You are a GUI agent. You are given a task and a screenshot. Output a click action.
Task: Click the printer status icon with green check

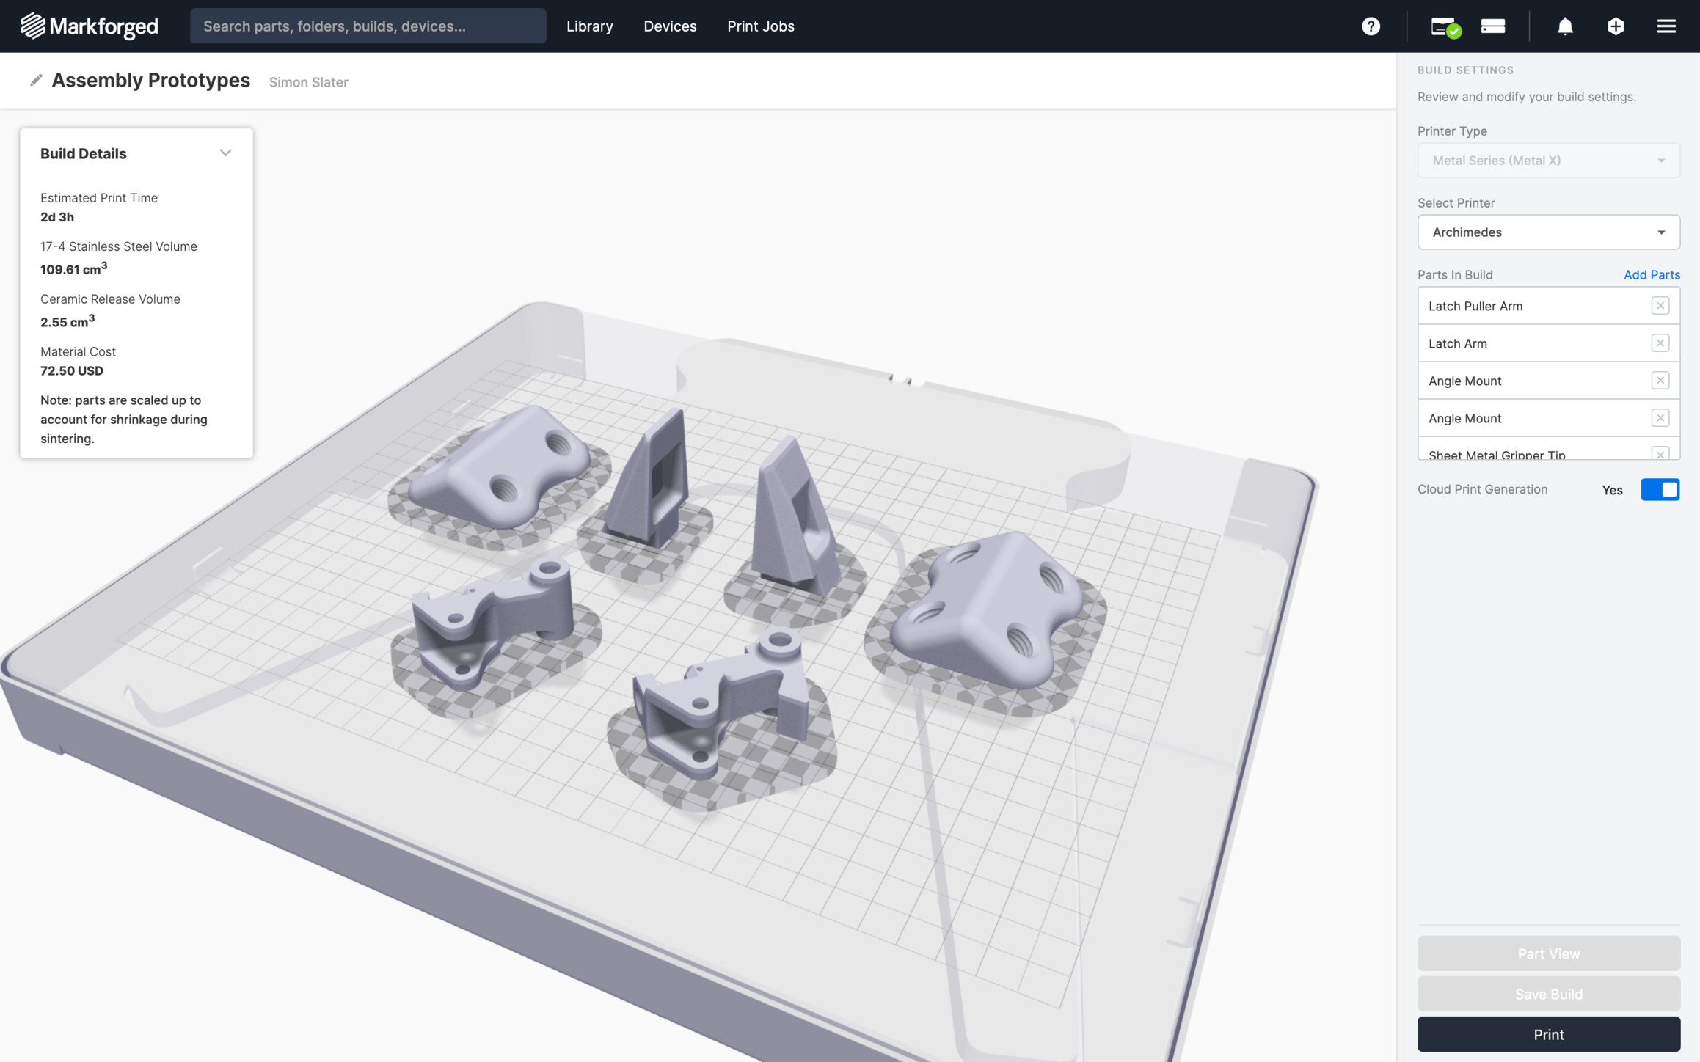pyautogui.click(x=1445, y=27)
